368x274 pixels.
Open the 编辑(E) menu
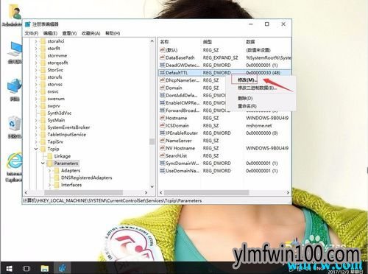tap(50, 33)
